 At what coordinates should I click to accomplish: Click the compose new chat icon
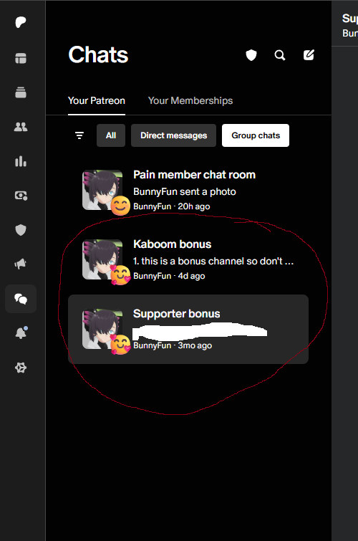309,55
